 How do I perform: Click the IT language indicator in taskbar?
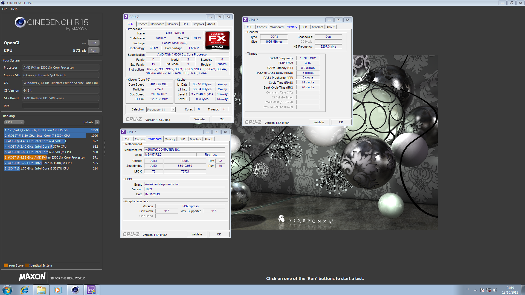click(468, 289)
